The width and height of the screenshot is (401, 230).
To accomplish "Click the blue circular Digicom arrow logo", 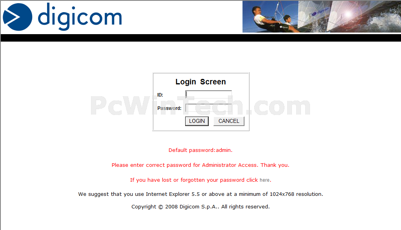I will (17, 17).
